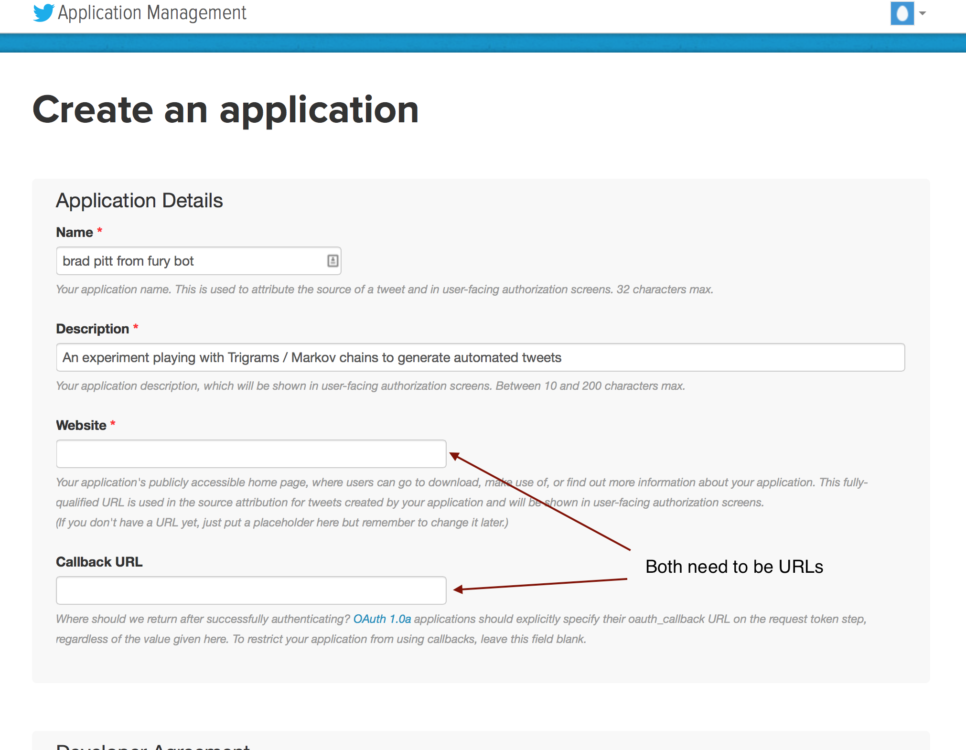The width and height of the screenshot is (966, 750).
Task: Click the Description field label
Action: point(92,329)
